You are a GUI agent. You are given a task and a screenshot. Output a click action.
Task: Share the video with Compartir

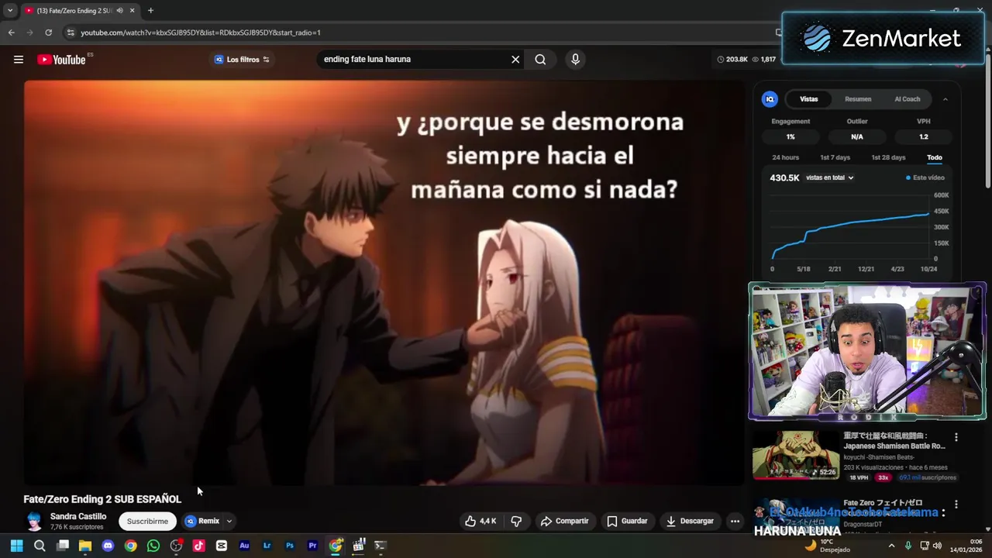tap(564, 521)
